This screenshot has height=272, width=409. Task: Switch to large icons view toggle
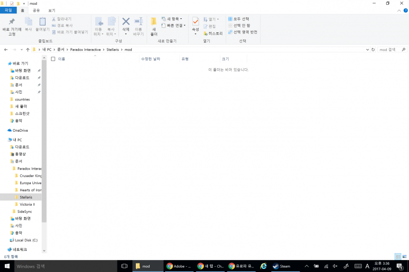[404, 257]
